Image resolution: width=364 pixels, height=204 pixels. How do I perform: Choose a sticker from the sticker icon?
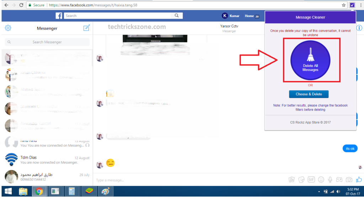302,180
